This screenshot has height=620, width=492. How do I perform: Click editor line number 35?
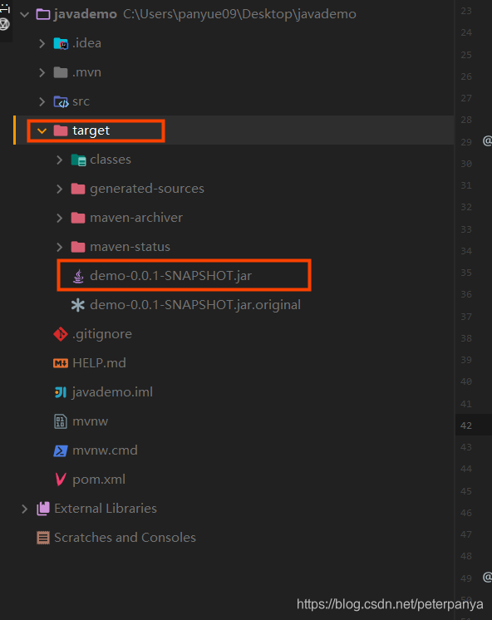click(x=466, y=273)
